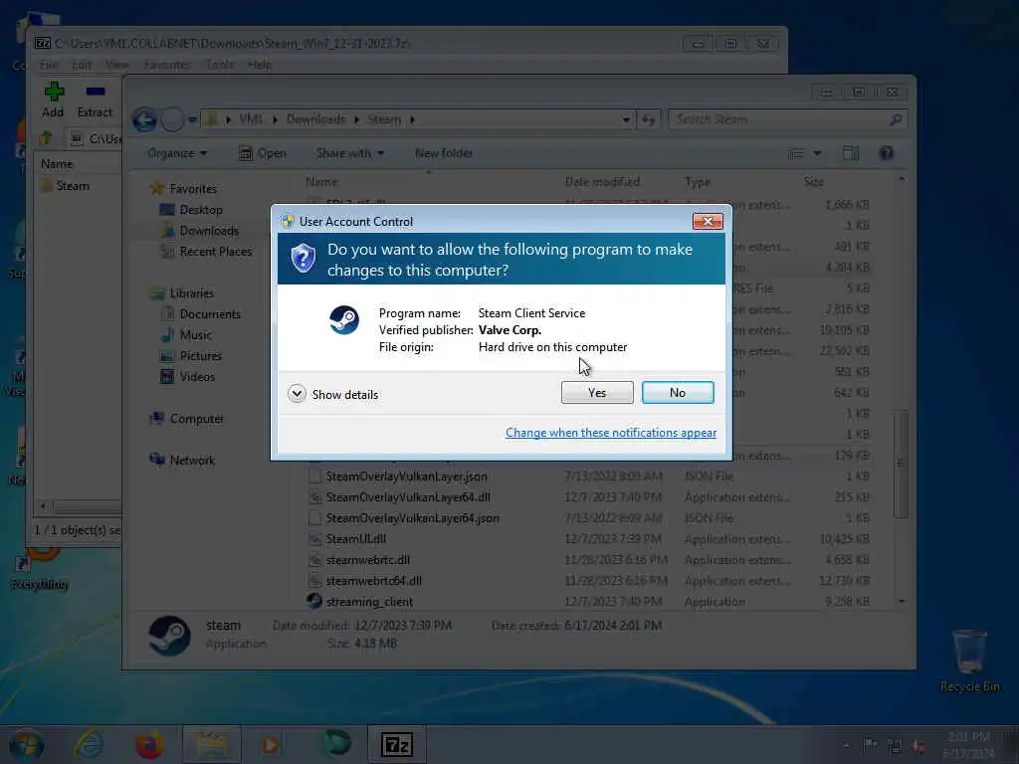Select streaming_client application file
The height and width of the screenshot is (764, 1019).
pos(368,602)
